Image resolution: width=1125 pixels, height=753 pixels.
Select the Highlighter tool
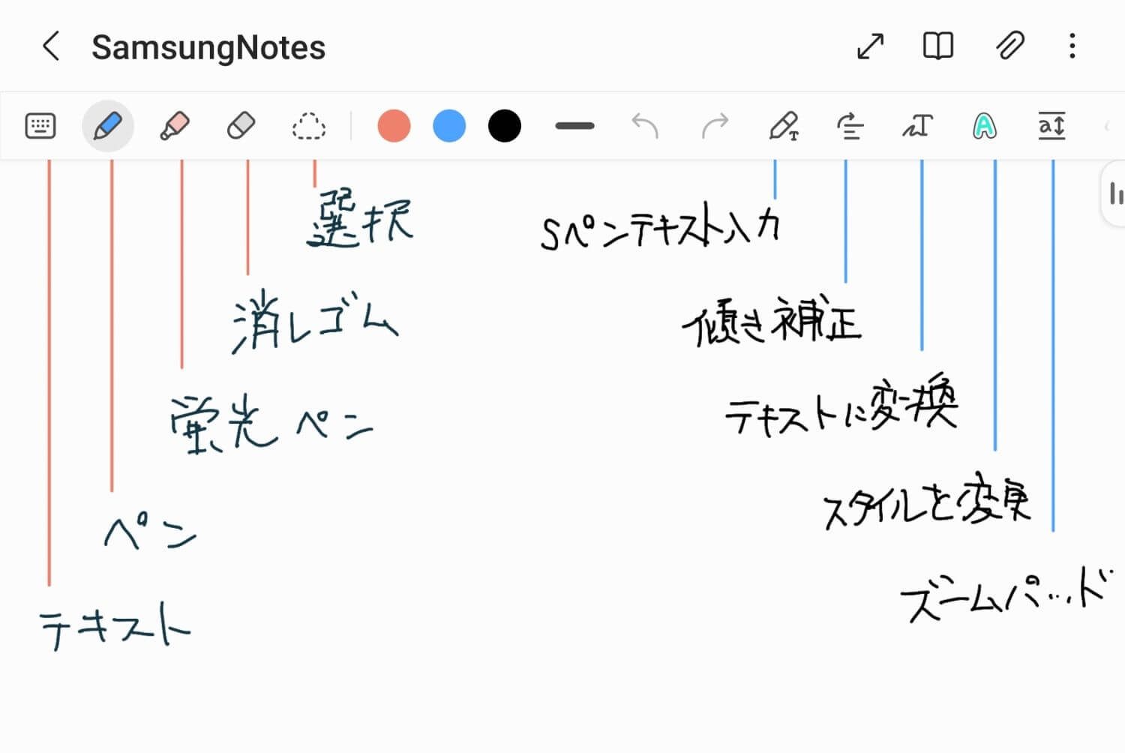coord(175,126)
